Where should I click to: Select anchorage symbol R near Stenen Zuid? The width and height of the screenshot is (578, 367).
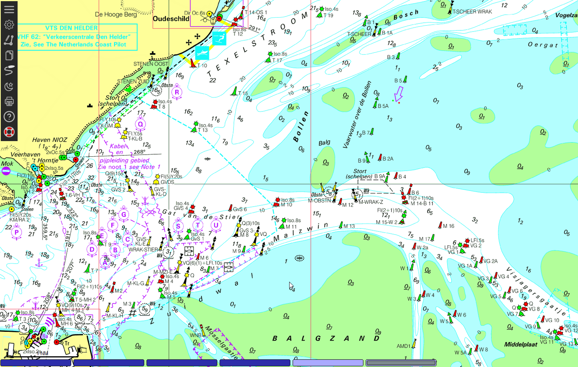pos(177,93)
